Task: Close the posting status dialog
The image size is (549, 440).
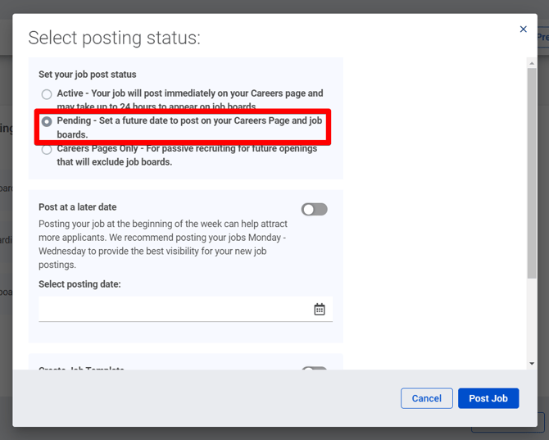Action: (x=524, y=29)
